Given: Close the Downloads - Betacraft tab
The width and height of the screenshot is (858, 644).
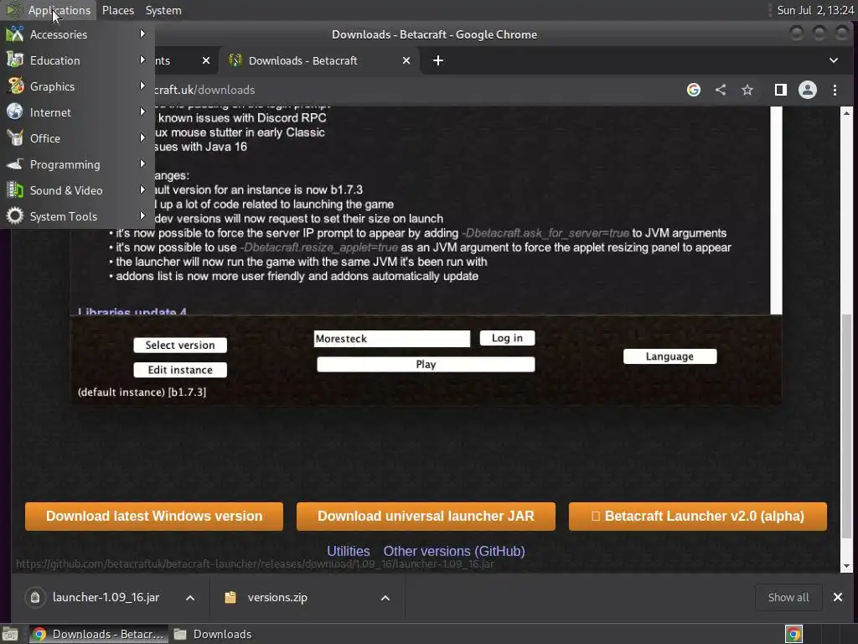Looking at the screenshot, I should click(x=406, y=60).
